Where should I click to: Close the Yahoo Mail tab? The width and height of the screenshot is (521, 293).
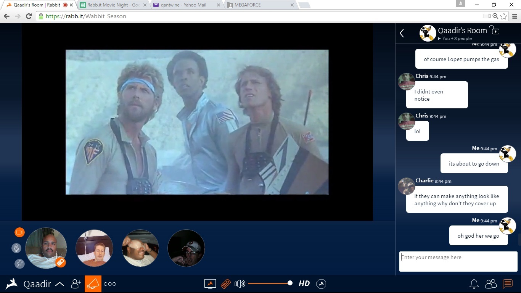[219, 5]
